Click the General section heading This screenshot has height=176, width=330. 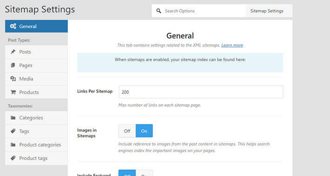[x=180, y=36]
